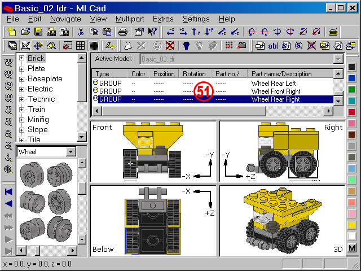
Task: Open the Settings menu
Action: tap(196, 19)
